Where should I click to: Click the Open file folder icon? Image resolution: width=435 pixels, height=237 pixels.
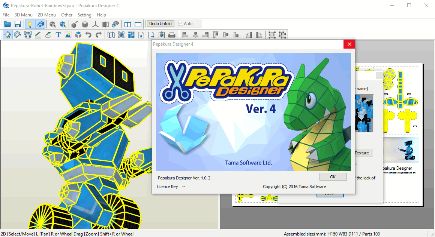(x=7, y=24)
